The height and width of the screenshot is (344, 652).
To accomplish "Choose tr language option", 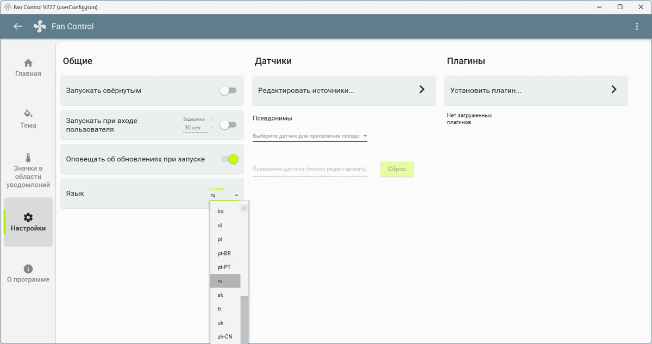I will (x=225, y=309).
